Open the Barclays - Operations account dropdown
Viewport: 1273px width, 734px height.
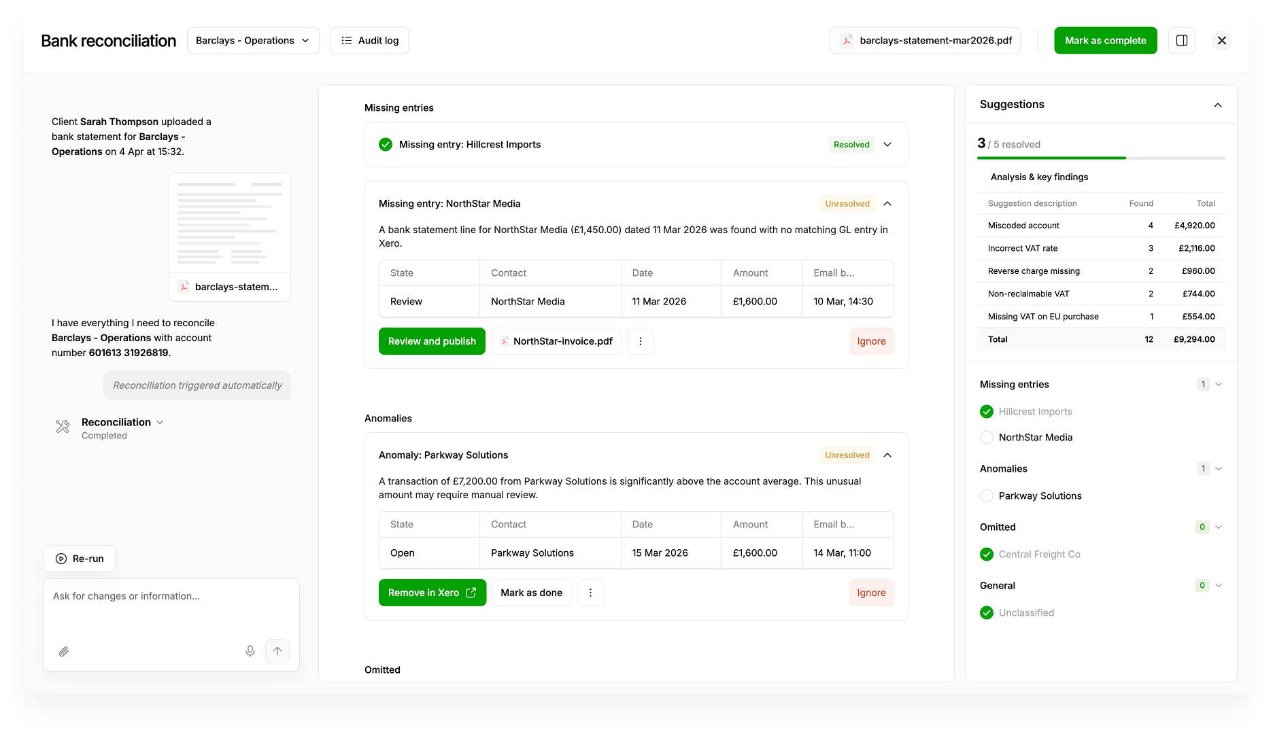pos(253,41)
